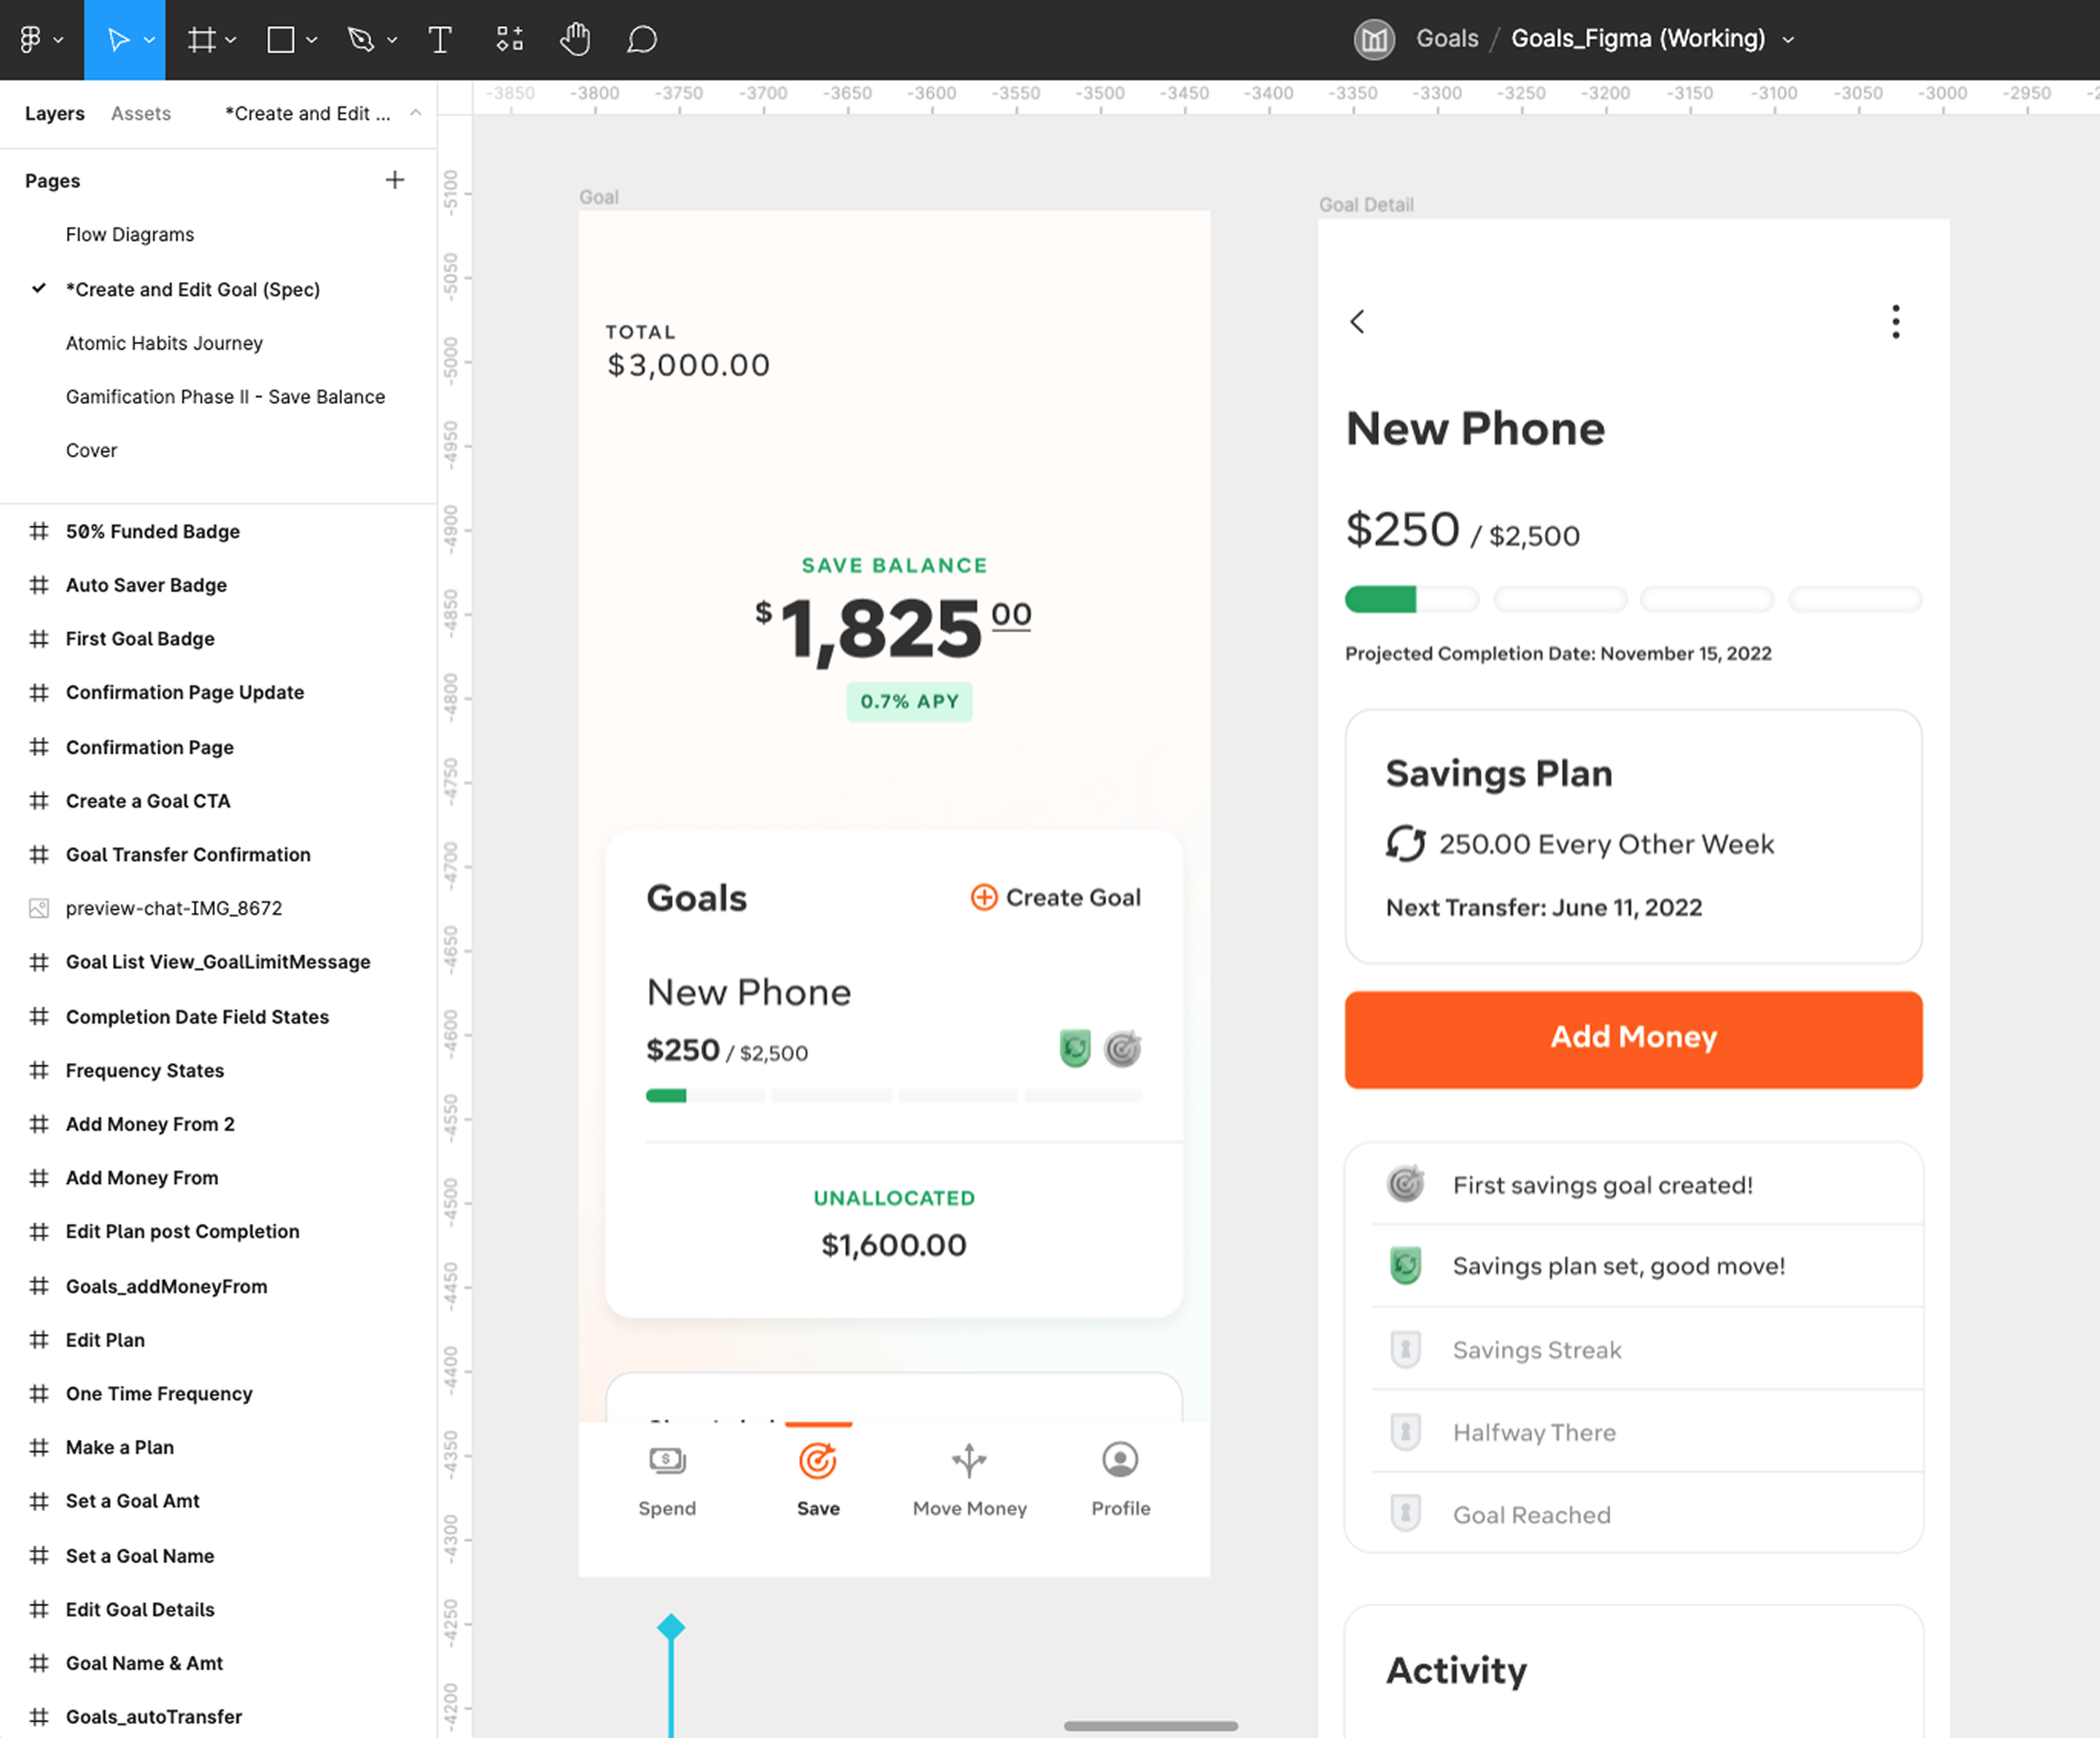Activate the Hand tool
This screenshot has height=1738, width=2100.
575,40
